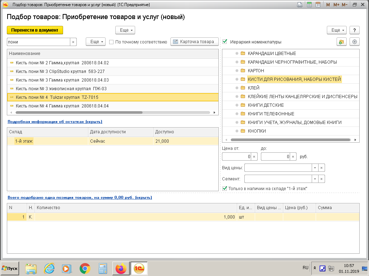Open the 'Еще' menu next to 'Перенести в документ'
The width and height of the screenshot is (369, 276).
[125, 30]
